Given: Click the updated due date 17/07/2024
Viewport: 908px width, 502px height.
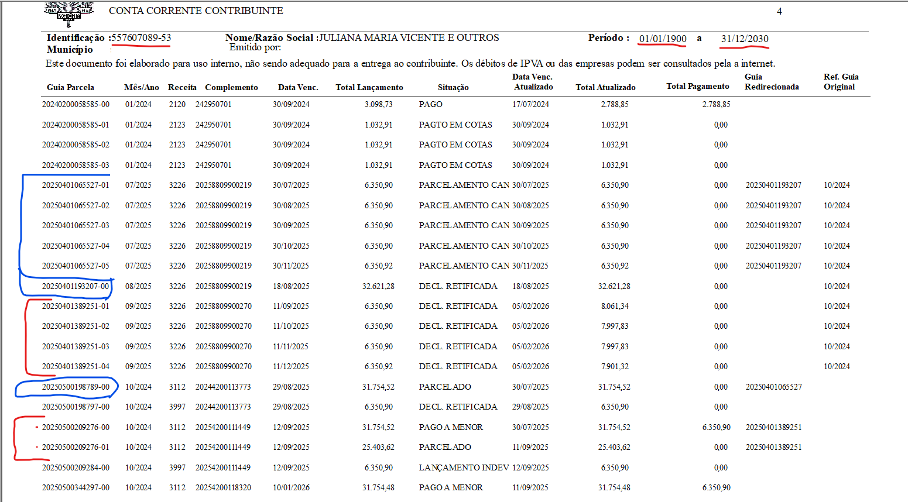Looking at the screenshot, I should click(530, 104).
